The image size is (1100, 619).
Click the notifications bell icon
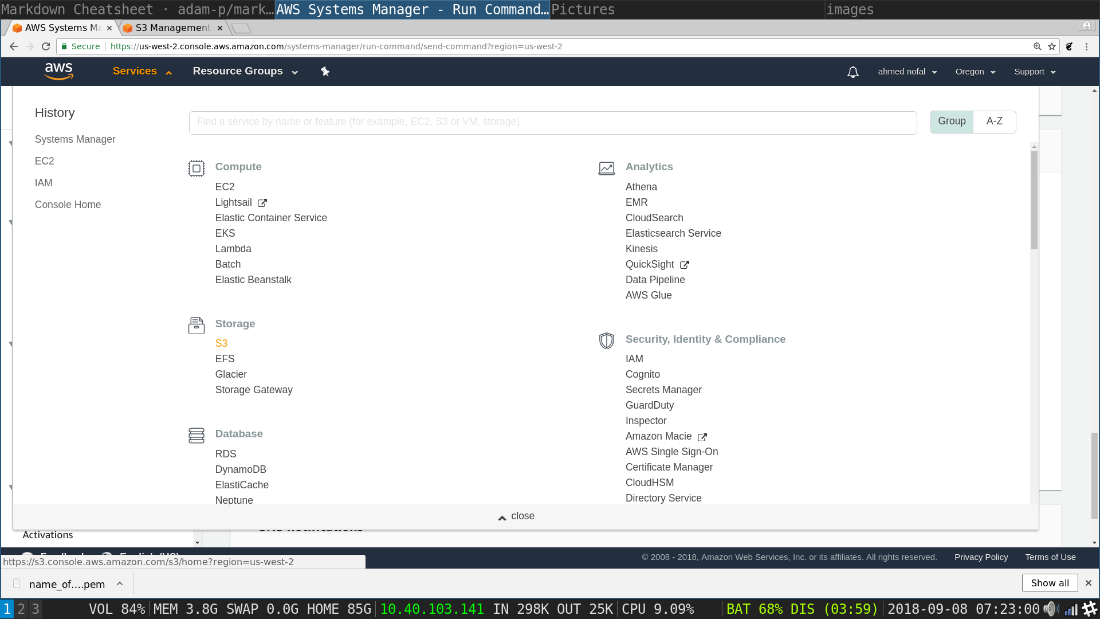tap(853, 71)
